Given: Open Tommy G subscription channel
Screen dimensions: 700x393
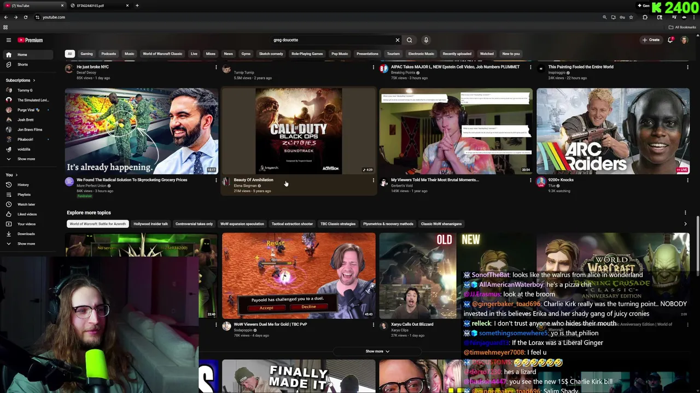Looking at the screenshot, I should click(x=25, y=90).
